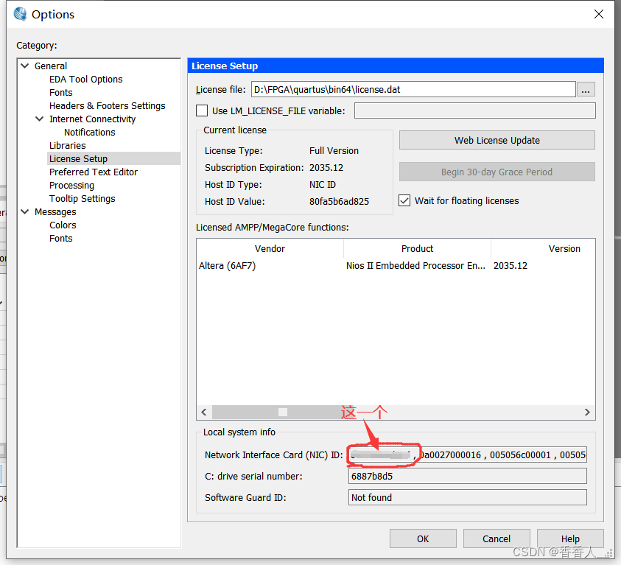
Task: Open Headers & Footers Settings
Action: coord(108,106)
